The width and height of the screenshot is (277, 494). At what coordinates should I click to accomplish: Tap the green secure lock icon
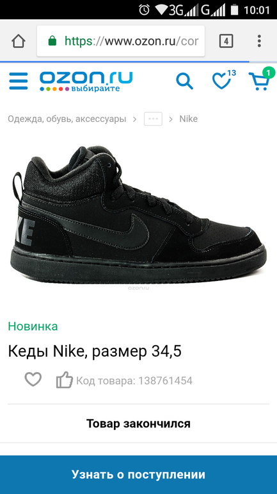tap(52, 40)
